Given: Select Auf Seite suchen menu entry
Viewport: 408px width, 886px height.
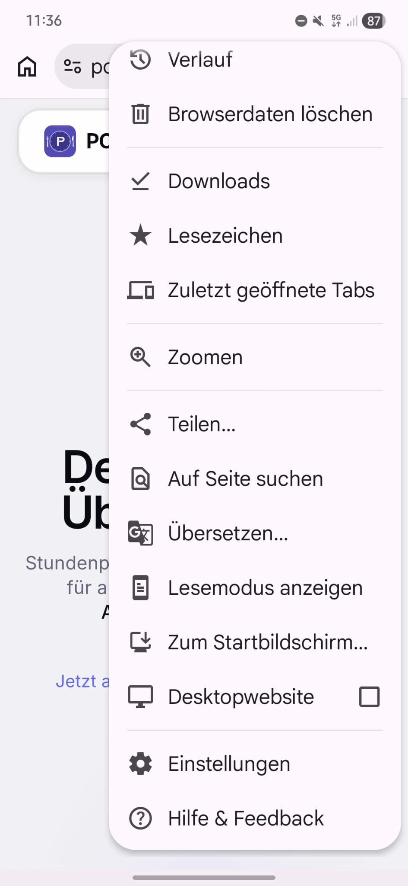Looking at the screenshot, I should [255, 479].
